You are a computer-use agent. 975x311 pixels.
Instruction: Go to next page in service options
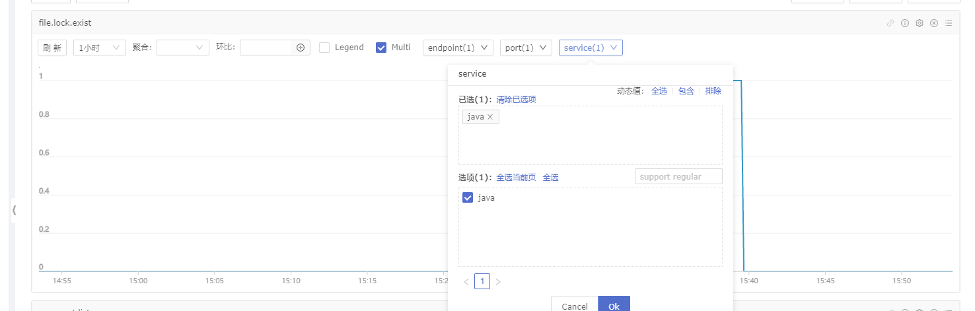498,282
